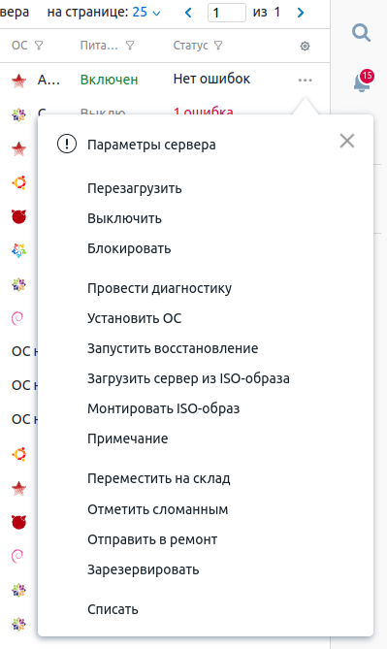Go to previous page arrow
This screenshot has height=649, width=387.
(188, 13)
